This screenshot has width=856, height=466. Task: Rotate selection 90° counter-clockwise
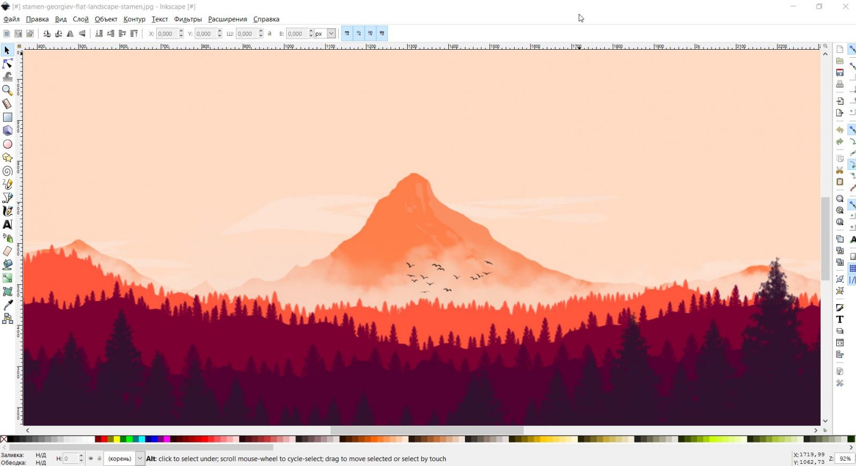47,34
